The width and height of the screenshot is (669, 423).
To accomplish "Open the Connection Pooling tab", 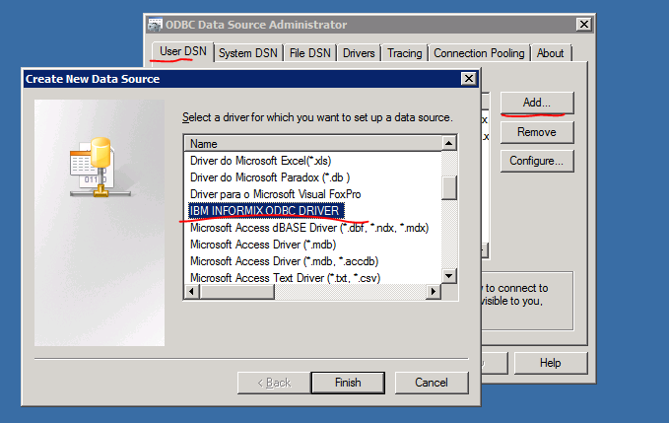I will click(479, 53).
